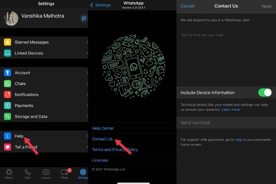This screenshot has height=184, width=276.
Task: Open the Account settings label
Action: coord(22,73)
